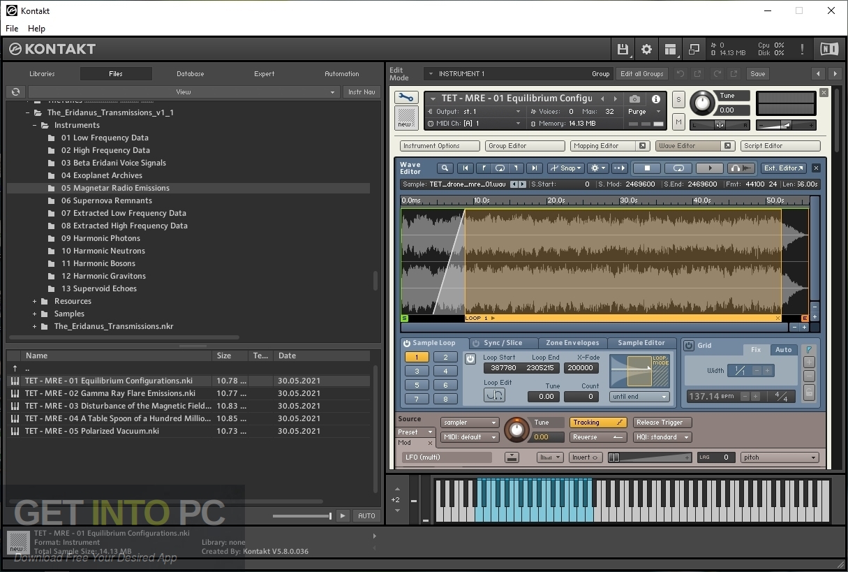Open the workspace view layout icon
The height and width of the screenshot is (572, 848).
click(x=670, y=49)
